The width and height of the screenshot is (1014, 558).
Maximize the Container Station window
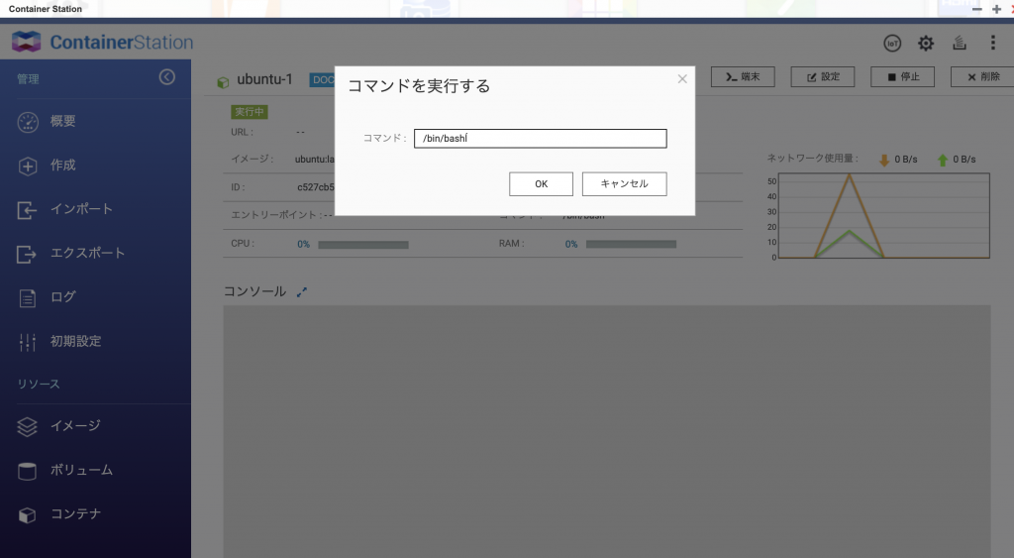point(996,9)
